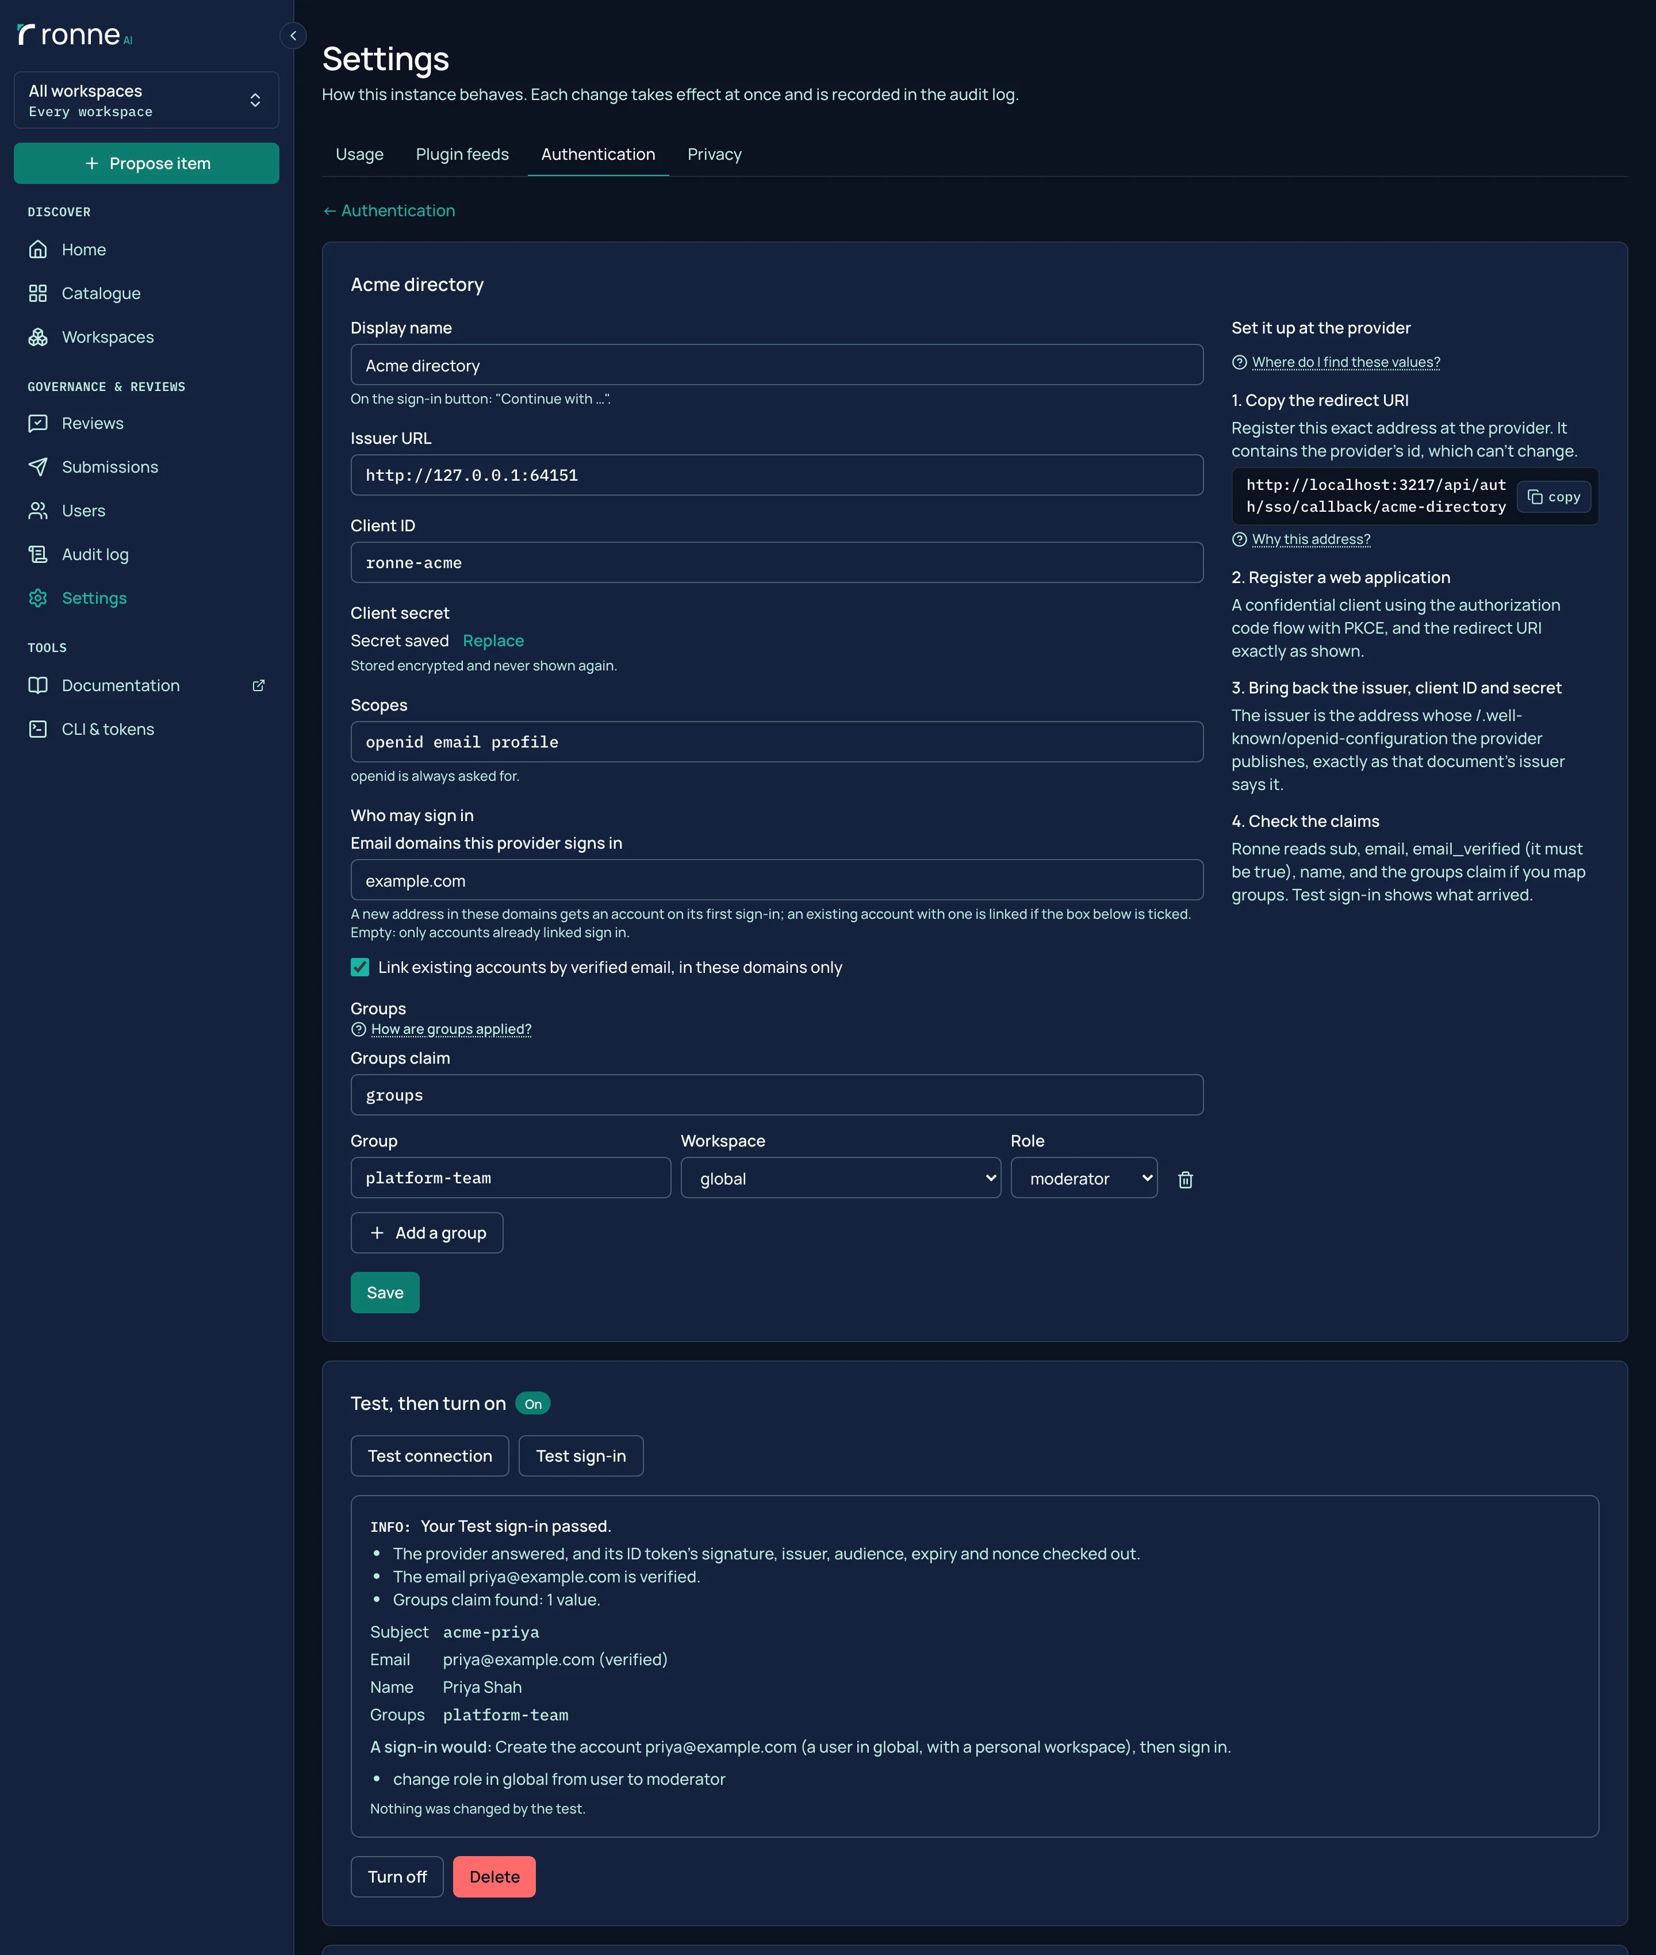The height and width of the screenshot is (1955, 1656).
Task: Click Replace next to Secret saved
Action: (493, 640)
